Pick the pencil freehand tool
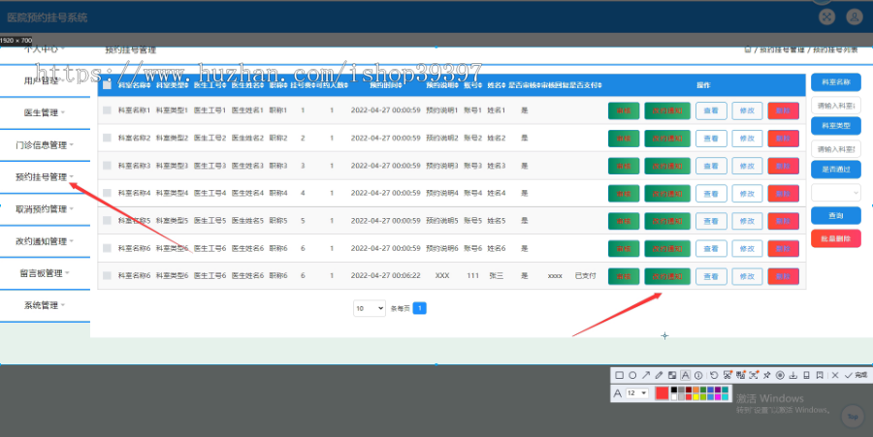The width and height of the screenshot is (873, 437). coord(659,375)
